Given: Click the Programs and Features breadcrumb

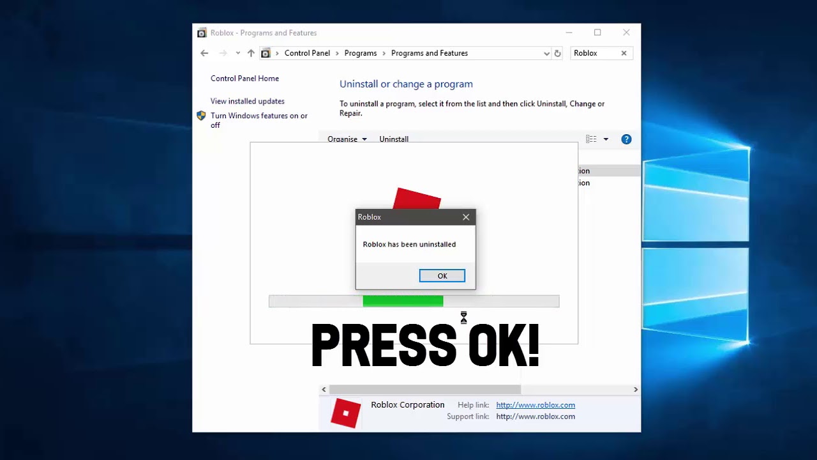Looking at the screenshot, I should click(430, 53).
